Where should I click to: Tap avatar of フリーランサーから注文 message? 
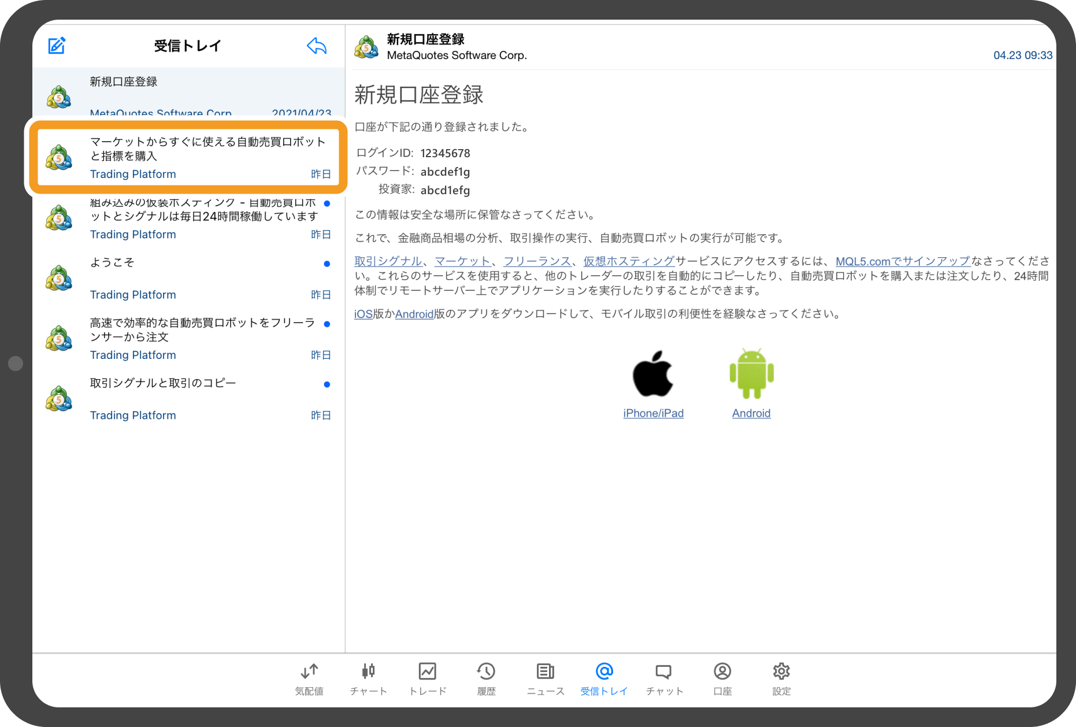tap(59, 339)
